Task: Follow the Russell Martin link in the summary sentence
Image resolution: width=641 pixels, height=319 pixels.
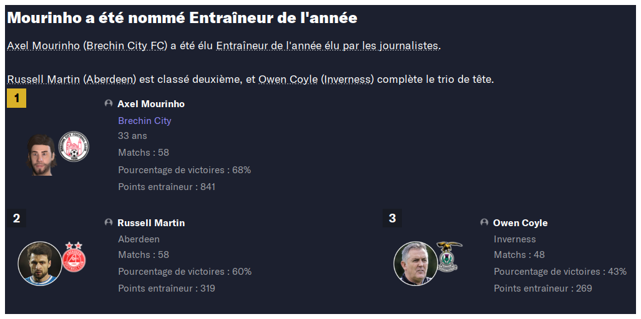Action: coord(43,79)
